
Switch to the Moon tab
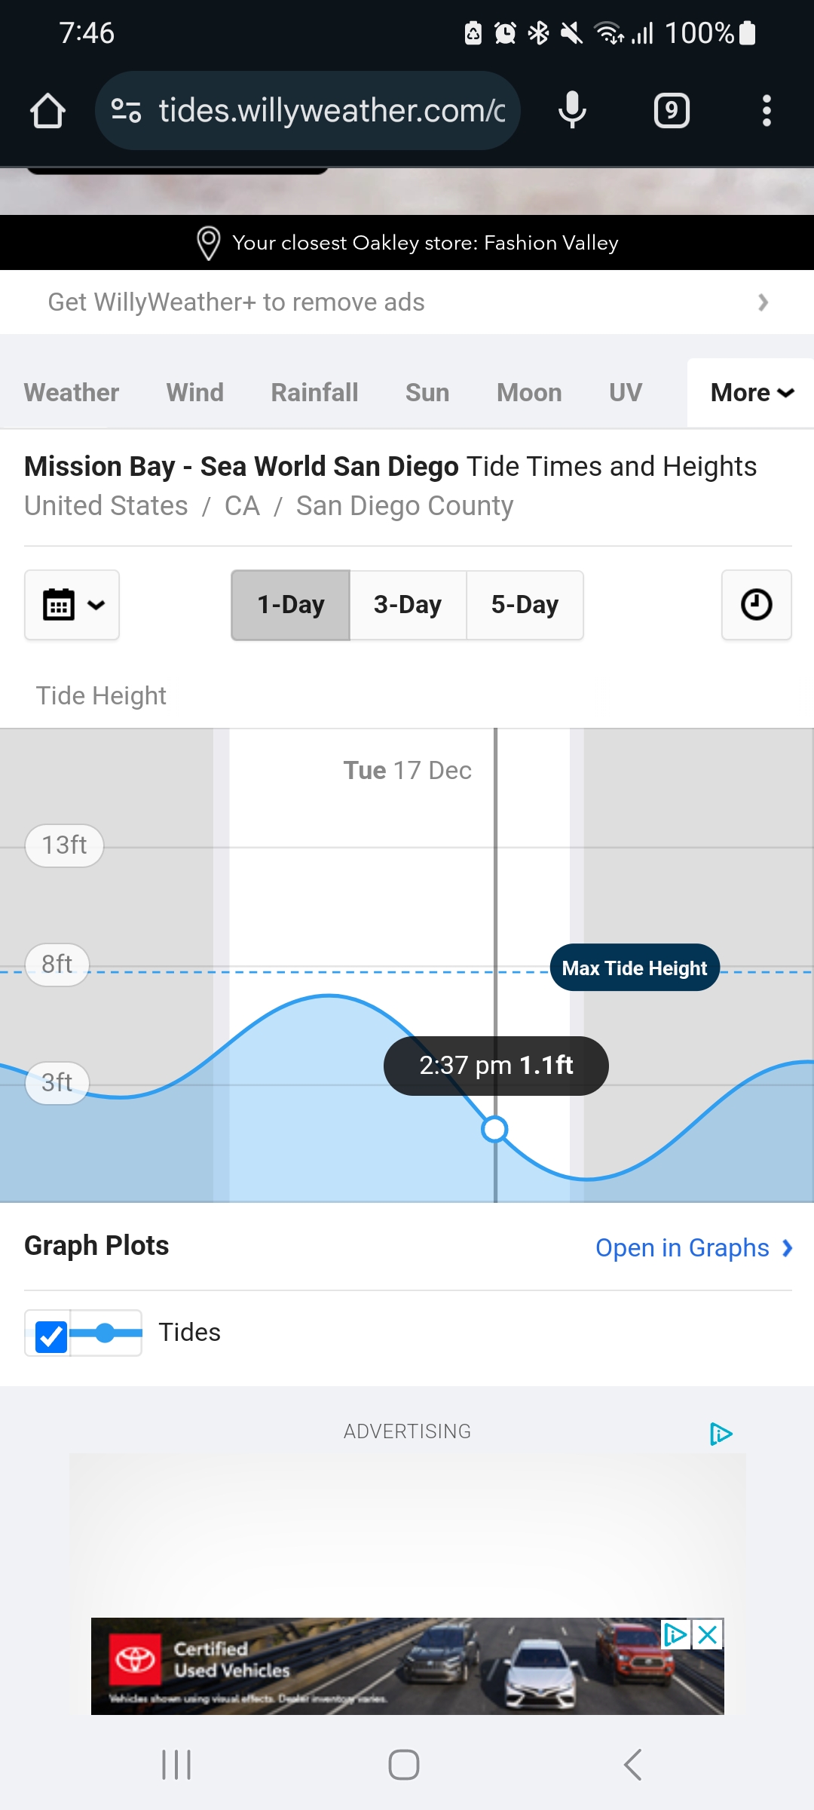(x=529, y=393)
